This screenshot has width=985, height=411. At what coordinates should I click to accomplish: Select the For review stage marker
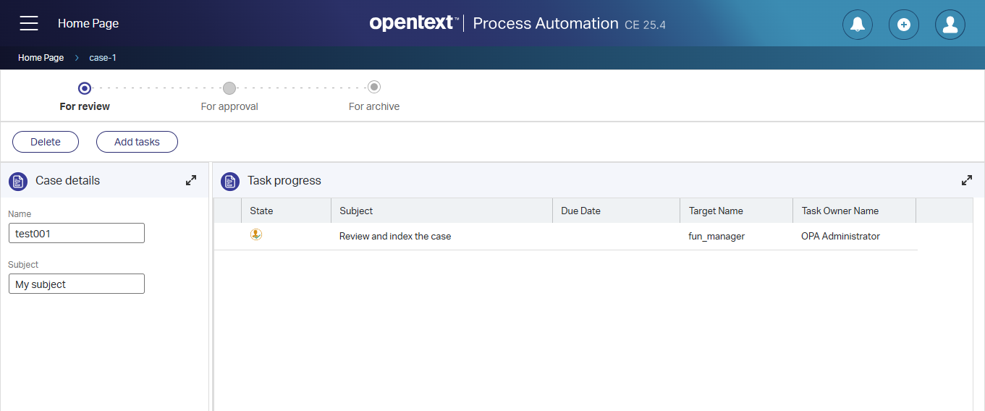85,88
